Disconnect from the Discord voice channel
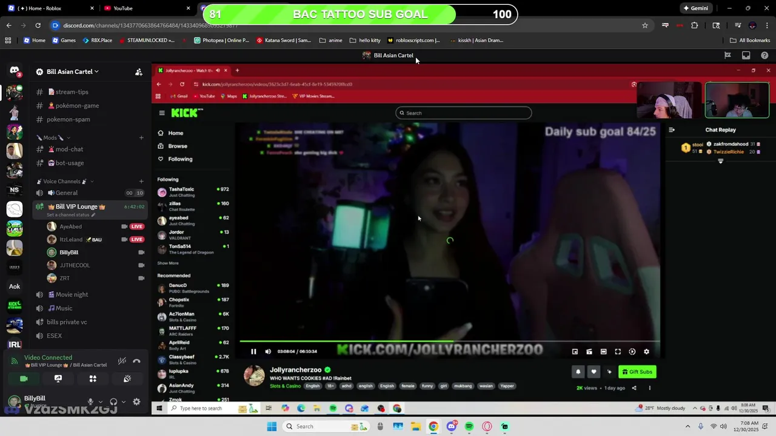The width and height of the screenshot is (776, 436). tap(137, 361)
